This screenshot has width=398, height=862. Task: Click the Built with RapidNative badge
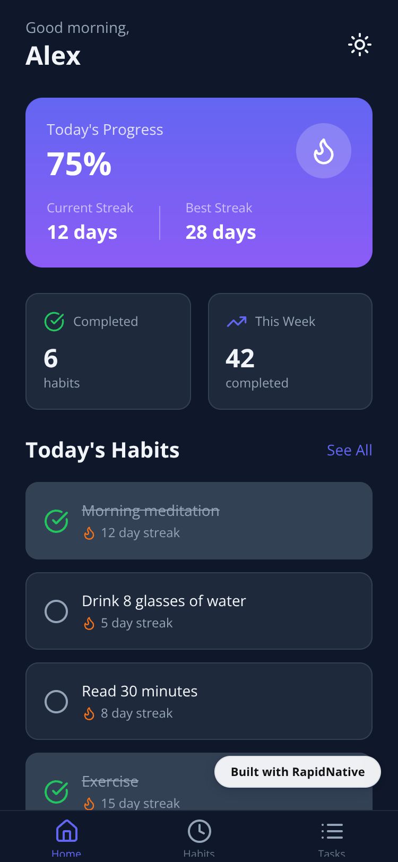[297, 772]
